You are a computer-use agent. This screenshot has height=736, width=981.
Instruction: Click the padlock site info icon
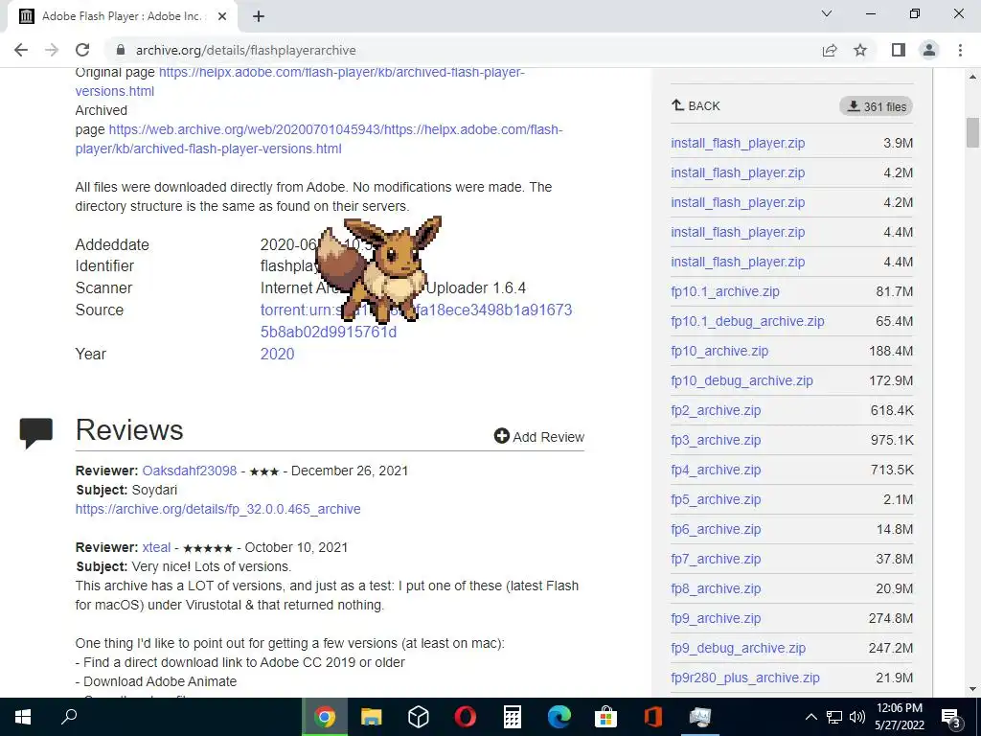coord(121,50)
